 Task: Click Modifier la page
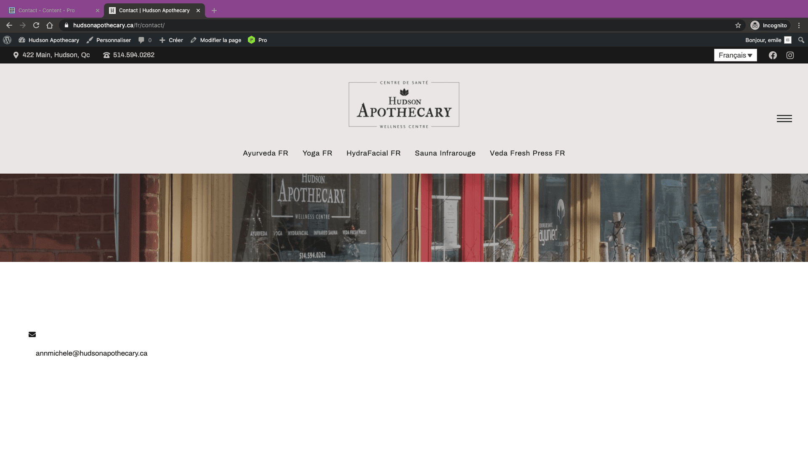(x=216, y=40)
